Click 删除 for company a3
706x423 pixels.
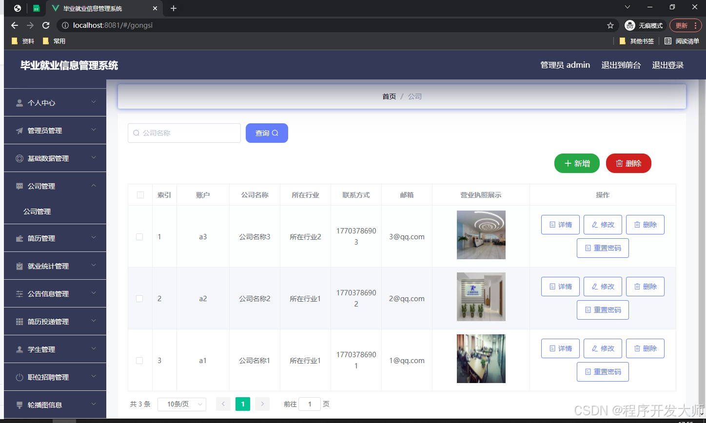point(645,225)
